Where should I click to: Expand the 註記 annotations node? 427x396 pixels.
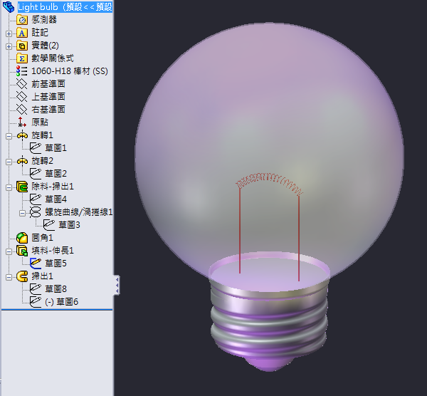pos(9,33)
